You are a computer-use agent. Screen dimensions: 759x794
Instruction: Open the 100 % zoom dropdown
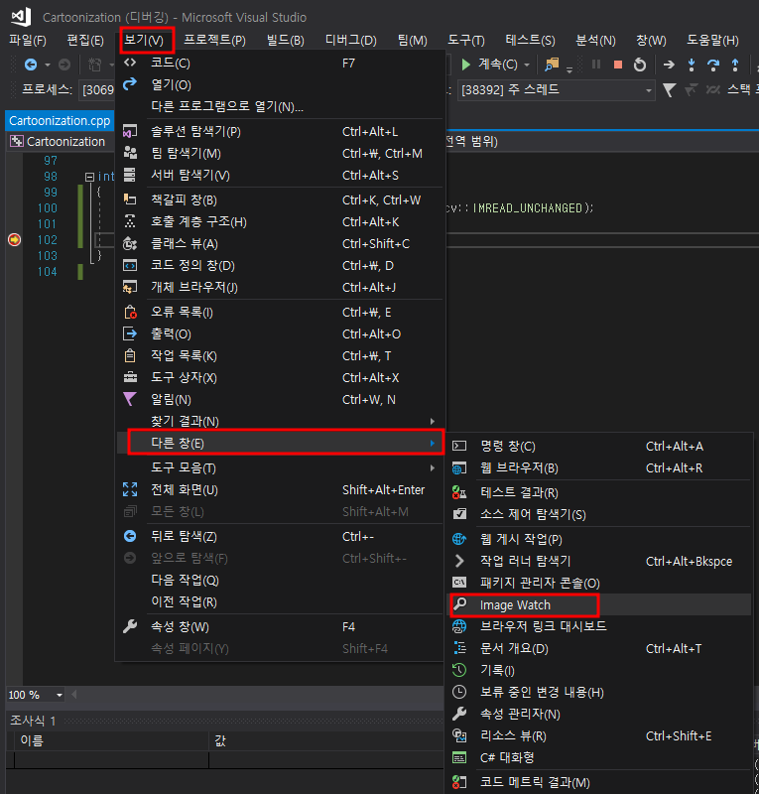click(x=60, y=695)
